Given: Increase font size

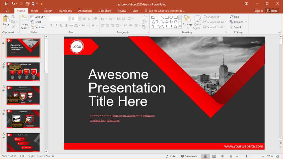Looking at the screenshot, I should (84, 18).
